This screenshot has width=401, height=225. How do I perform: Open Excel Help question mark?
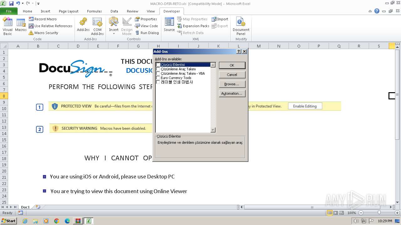coord(377,11)
